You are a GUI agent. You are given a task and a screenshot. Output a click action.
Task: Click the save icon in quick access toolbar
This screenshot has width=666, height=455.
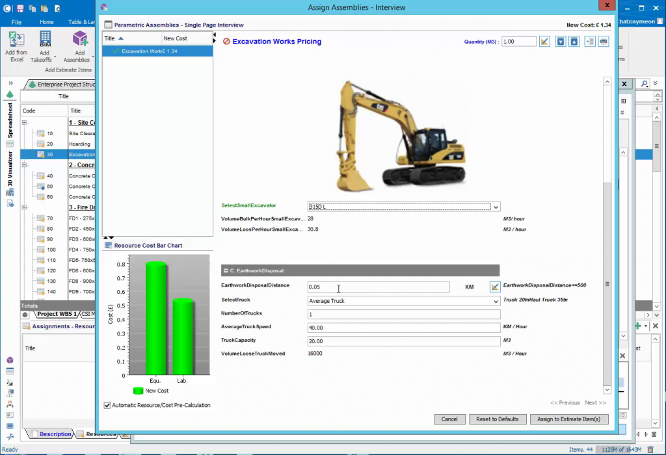coord(20,8)
